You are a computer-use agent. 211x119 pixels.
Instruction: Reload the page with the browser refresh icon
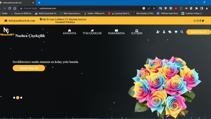(10, 8)
